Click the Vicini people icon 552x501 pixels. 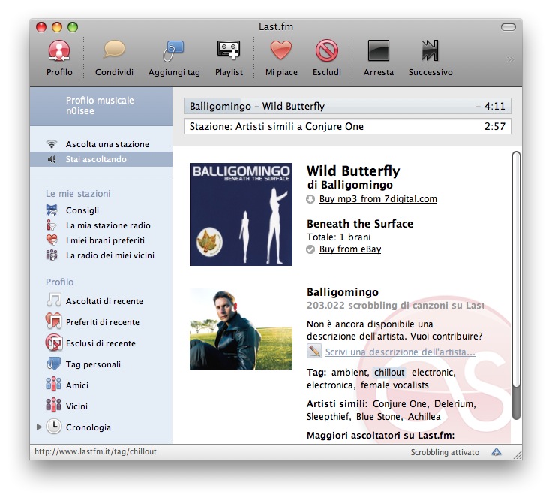[x=53, y=406]
